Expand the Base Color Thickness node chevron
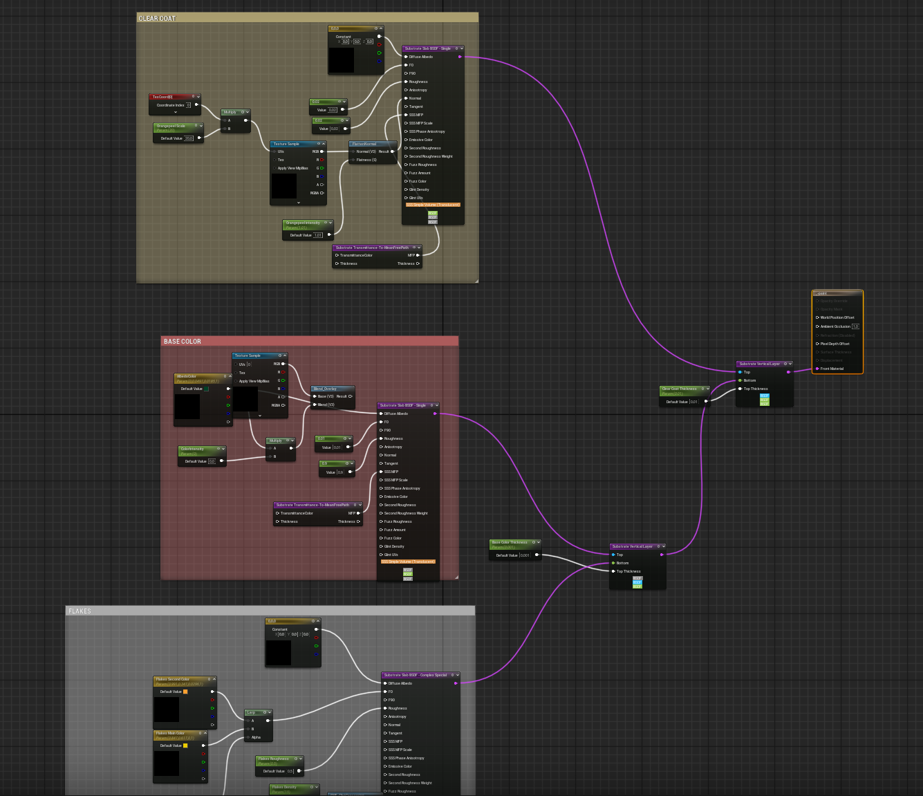Image resolution: width=923 pixels, height=796 pixels. [539, 542]
